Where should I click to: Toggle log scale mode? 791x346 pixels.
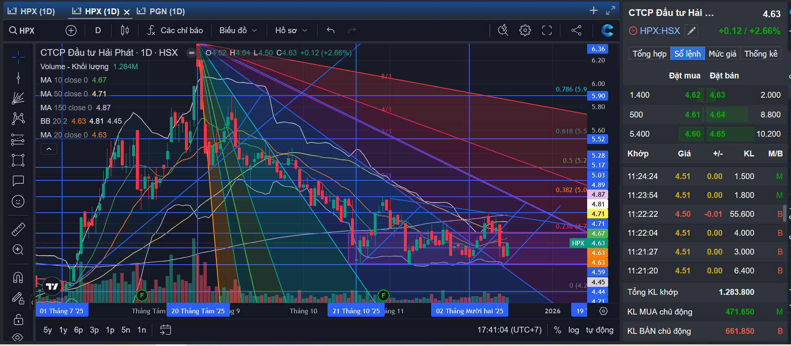[x=574, y=330]
